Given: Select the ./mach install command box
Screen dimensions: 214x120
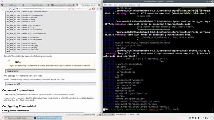Looking at the screenshot, I should point(50,84).
